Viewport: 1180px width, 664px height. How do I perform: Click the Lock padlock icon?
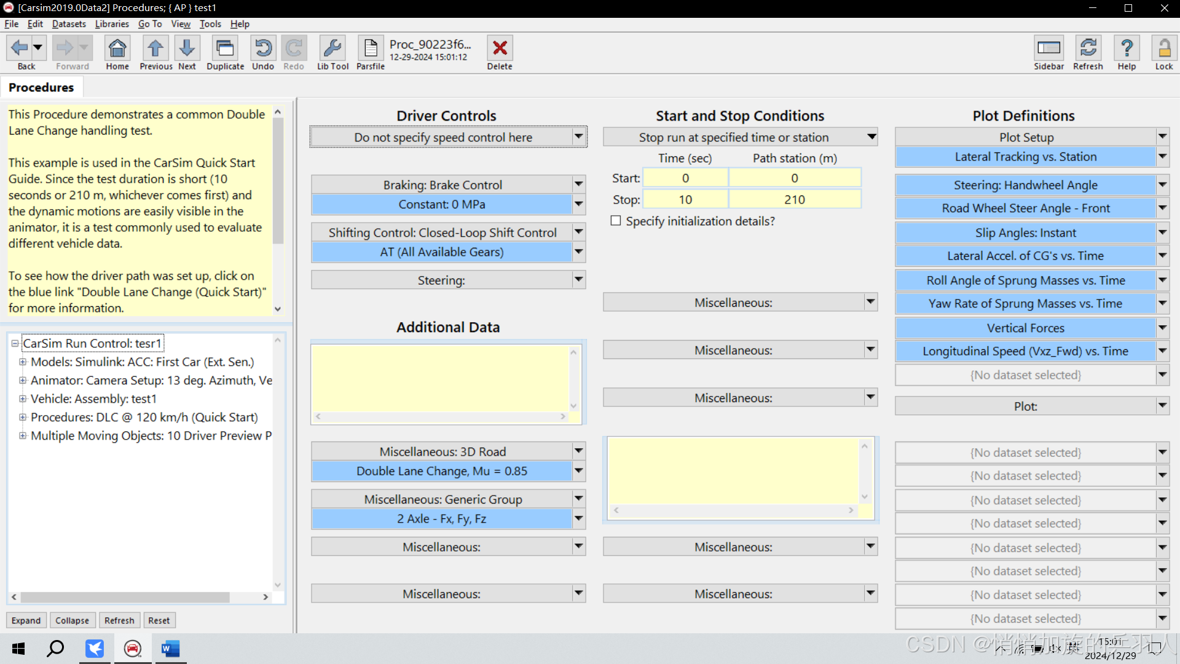coord(1163,49)
